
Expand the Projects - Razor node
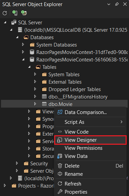(5, 186)
